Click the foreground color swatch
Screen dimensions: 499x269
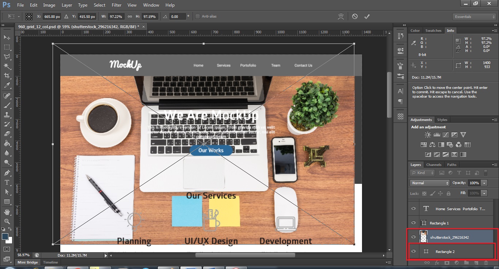coord(5,237)
